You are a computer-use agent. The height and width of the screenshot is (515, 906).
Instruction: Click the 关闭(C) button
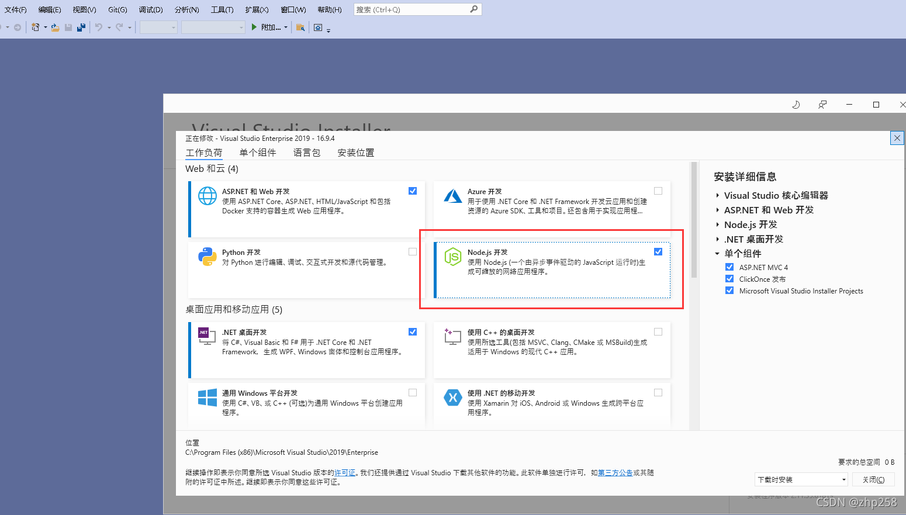874,479
